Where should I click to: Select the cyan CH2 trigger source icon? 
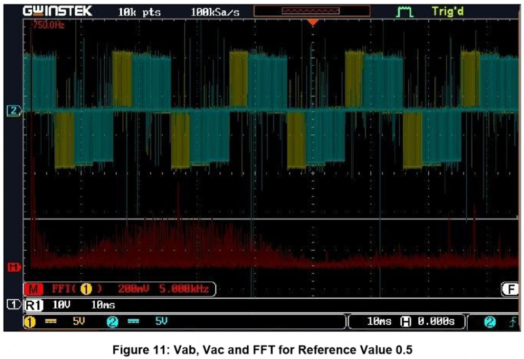pos(490,321)
